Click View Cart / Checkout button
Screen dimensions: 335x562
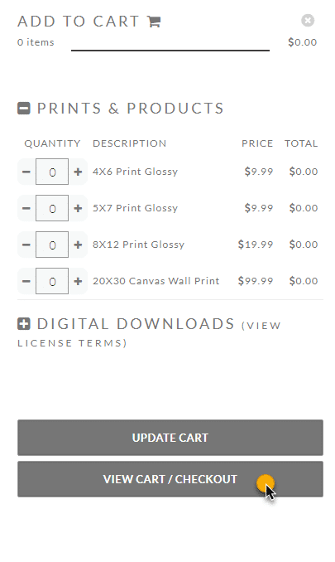pos(170,479)
